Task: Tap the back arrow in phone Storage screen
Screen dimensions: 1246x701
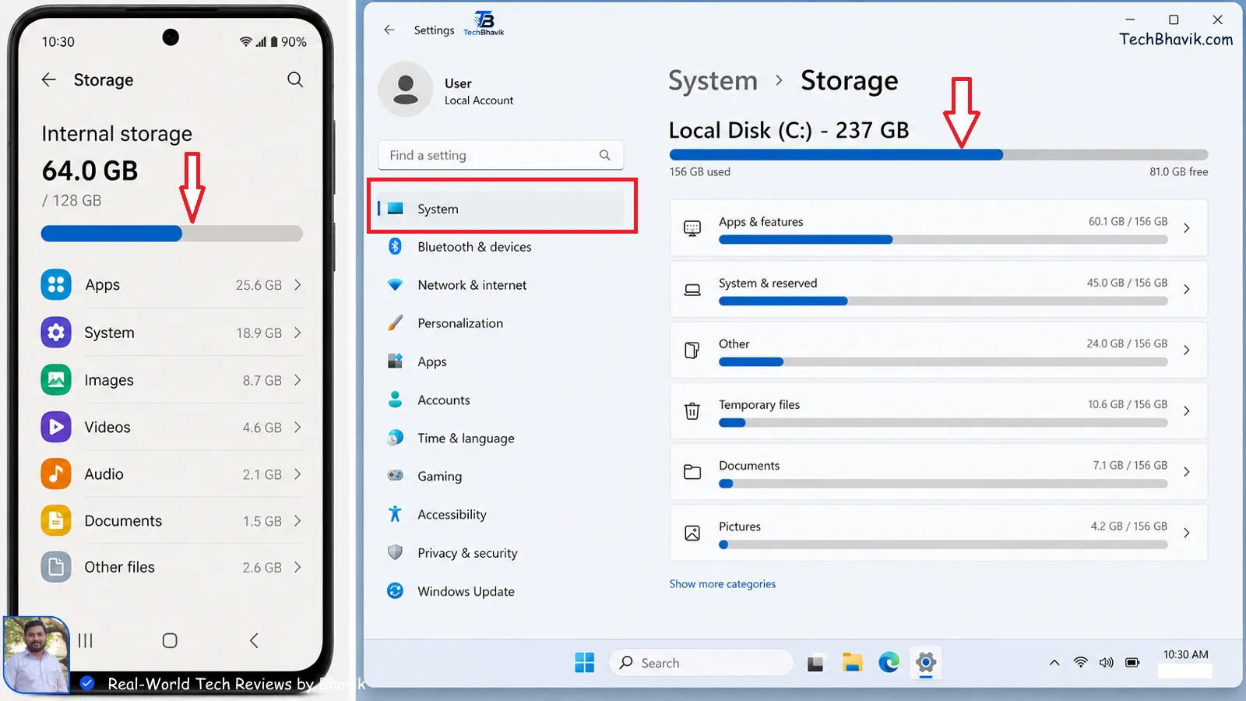Action: tap(49, 79)
